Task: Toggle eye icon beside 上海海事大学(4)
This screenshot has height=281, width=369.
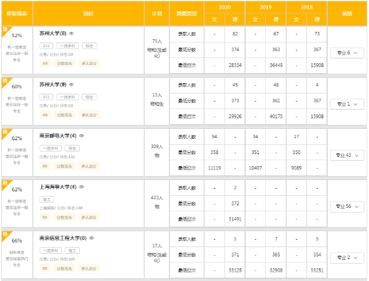Action: (82, 187)
